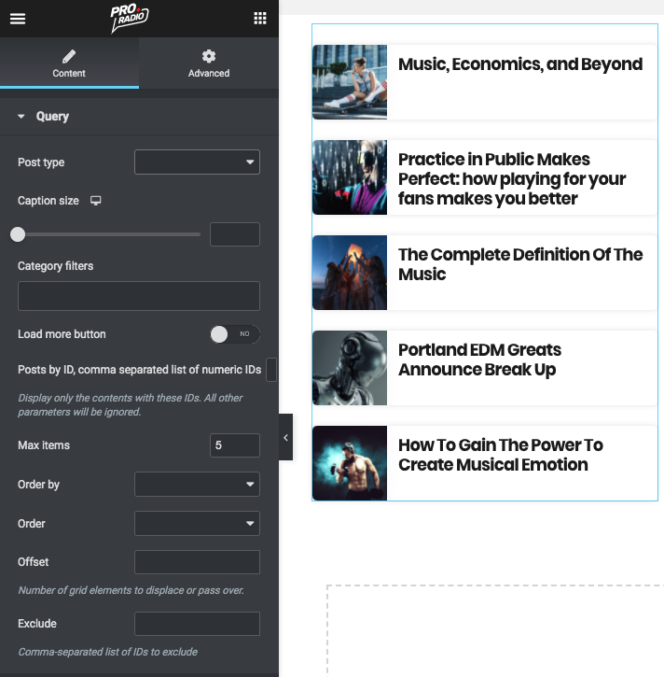
Task: Open the hamburger menu
Action: click(x=18, y=19)
